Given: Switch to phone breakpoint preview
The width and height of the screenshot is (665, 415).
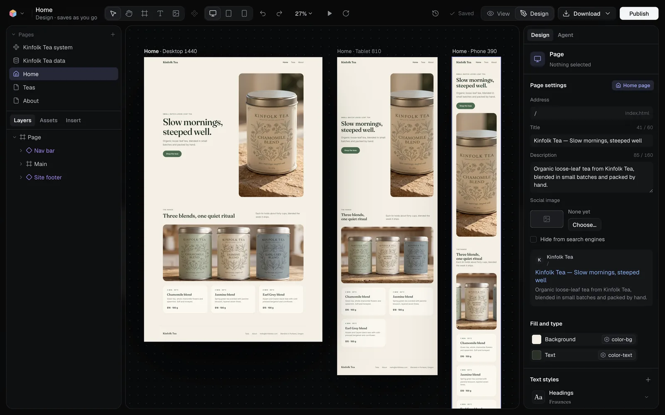Looking at the screenshot, I should click(x=244, y=13).
